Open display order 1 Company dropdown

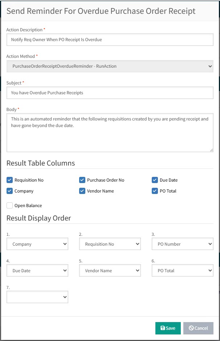click(37, 244)
